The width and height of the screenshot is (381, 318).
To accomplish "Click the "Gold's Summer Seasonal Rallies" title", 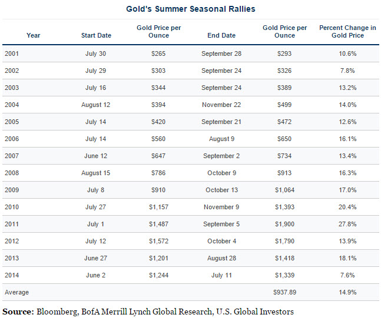I will click(x=191, y=9).
